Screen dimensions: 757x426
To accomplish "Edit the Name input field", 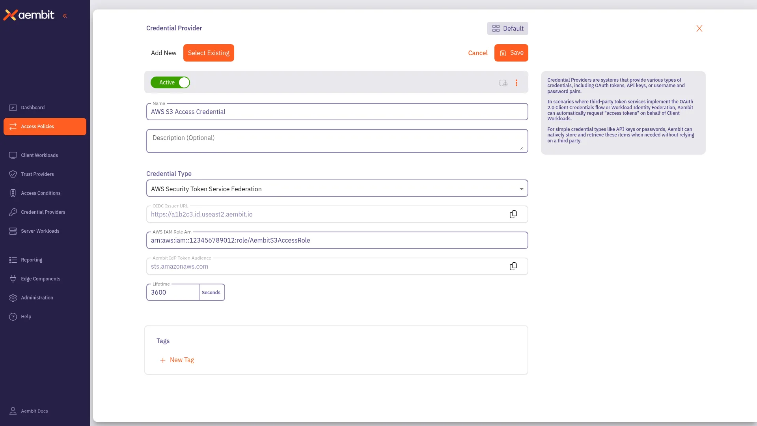I will (x=337, y=112).
